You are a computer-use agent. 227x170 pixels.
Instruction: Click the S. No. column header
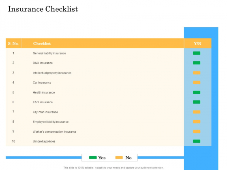click(x=13, y=43)
